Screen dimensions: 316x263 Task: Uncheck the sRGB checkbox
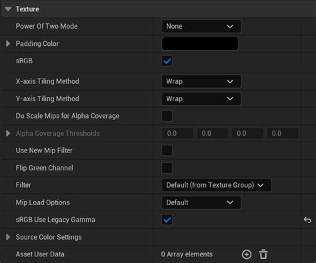(x=167, y=61)
